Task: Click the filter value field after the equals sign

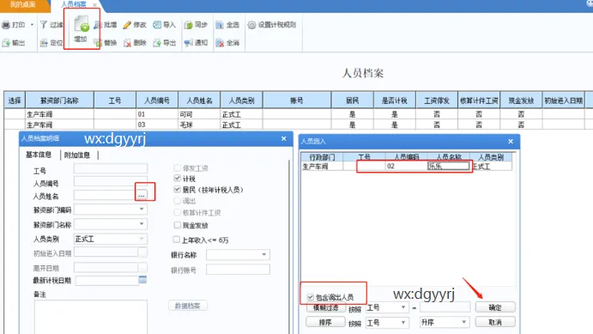Action: click(x=445, y=307)
